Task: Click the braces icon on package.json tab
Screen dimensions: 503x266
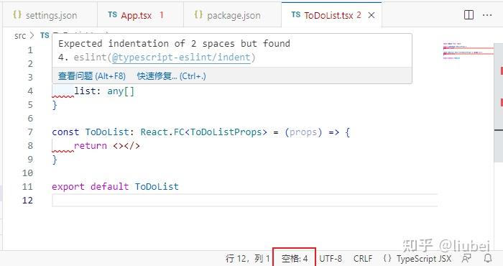Action: click(198, 15)
